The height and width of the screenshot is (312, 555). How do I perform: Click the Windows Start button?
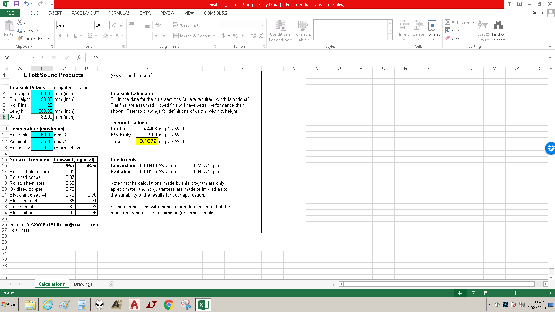tap(9, 305)
